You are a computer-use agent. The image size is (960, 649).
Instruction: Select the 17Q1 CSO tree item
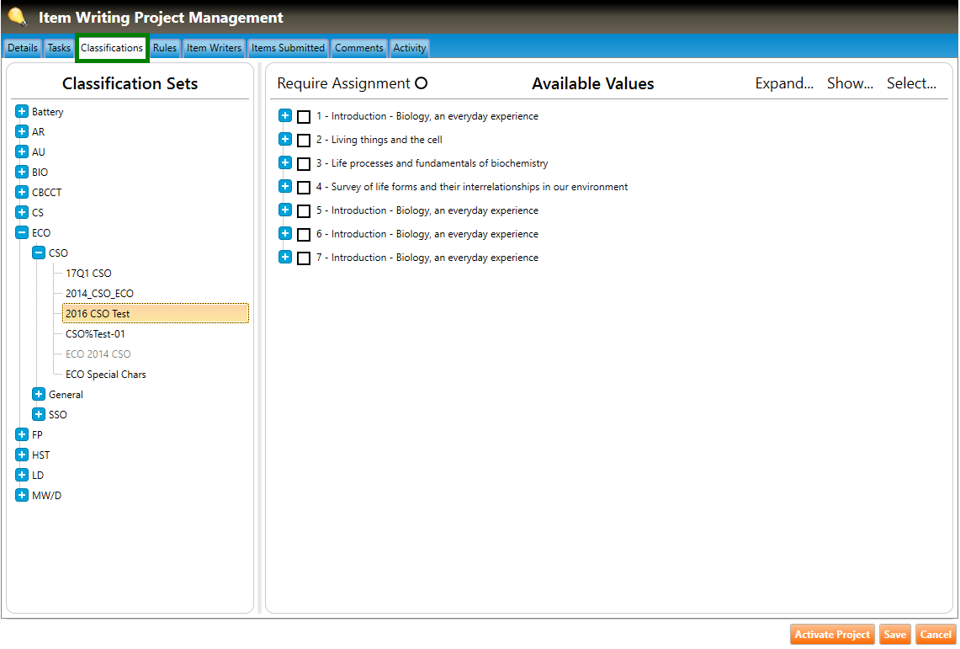pos(88,274)
